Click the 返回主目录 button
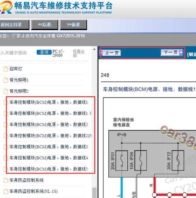This screenshot has width=196, height=198. click(14, 25)
